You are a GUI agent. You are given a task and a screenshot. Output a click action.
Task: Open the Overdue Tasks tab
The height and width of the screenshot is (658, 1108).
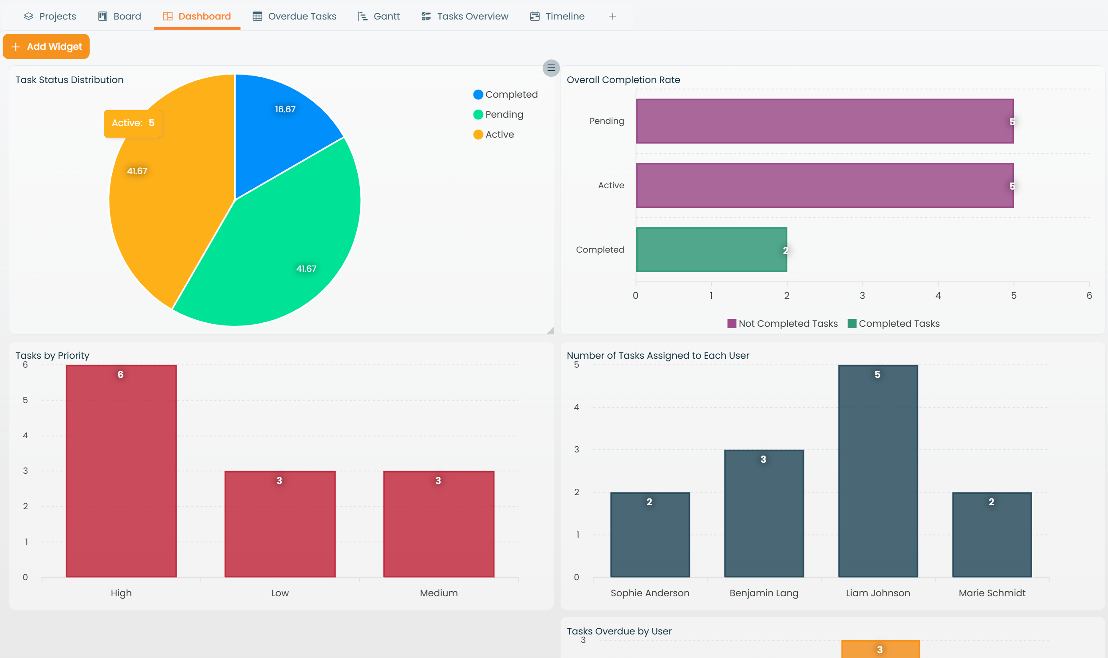(295, 16)
